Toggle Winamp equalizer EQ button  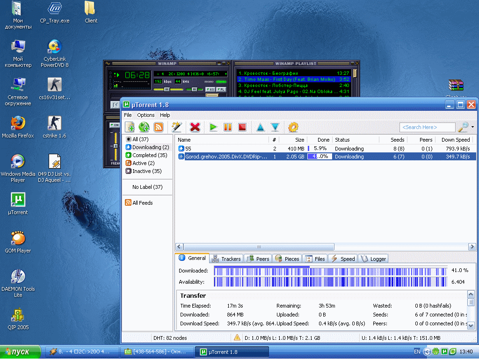tap(210, 89)
